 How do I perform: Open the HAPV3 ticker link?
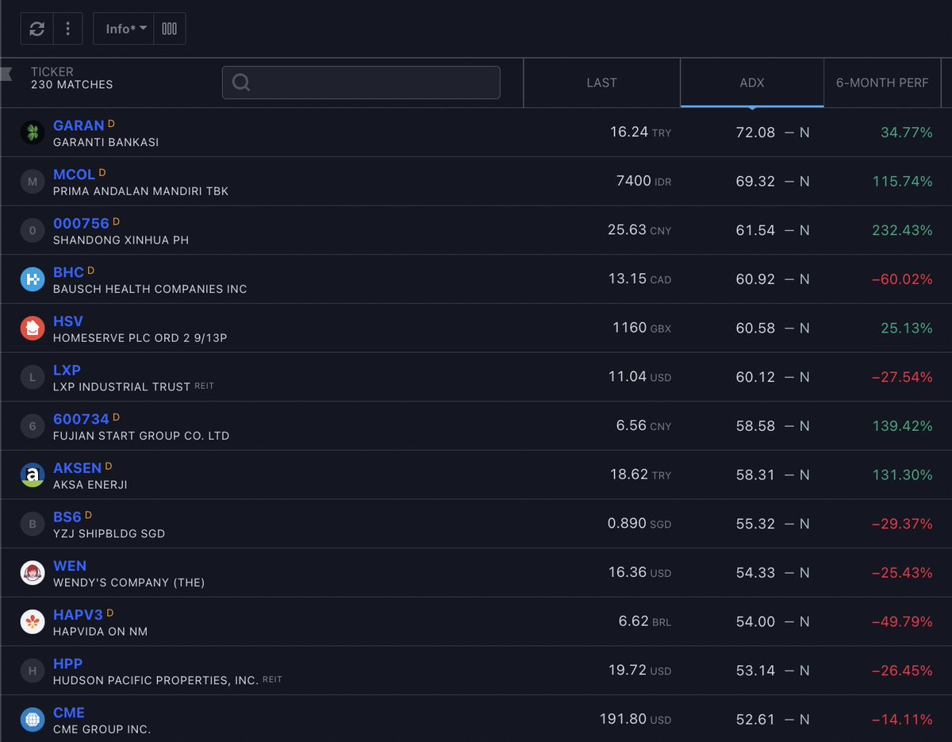click(78, 615)
